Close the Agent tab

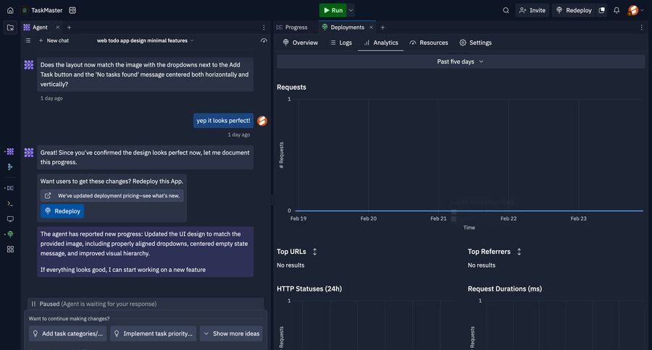point(58,27)
